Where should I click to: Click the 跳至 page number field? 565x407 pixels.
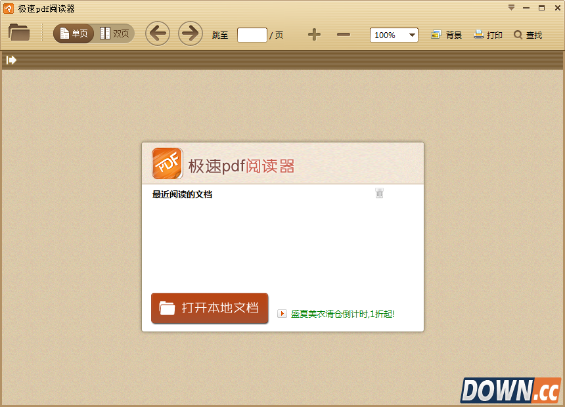[x=252, y=35]
